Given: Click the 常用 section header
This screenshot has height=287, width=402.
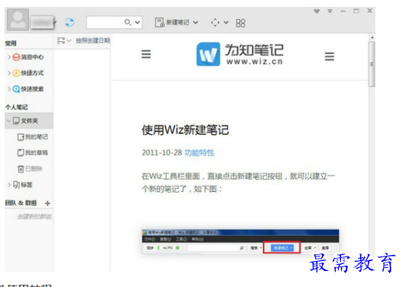Looking at the screenshot, I should click(11, 43).
